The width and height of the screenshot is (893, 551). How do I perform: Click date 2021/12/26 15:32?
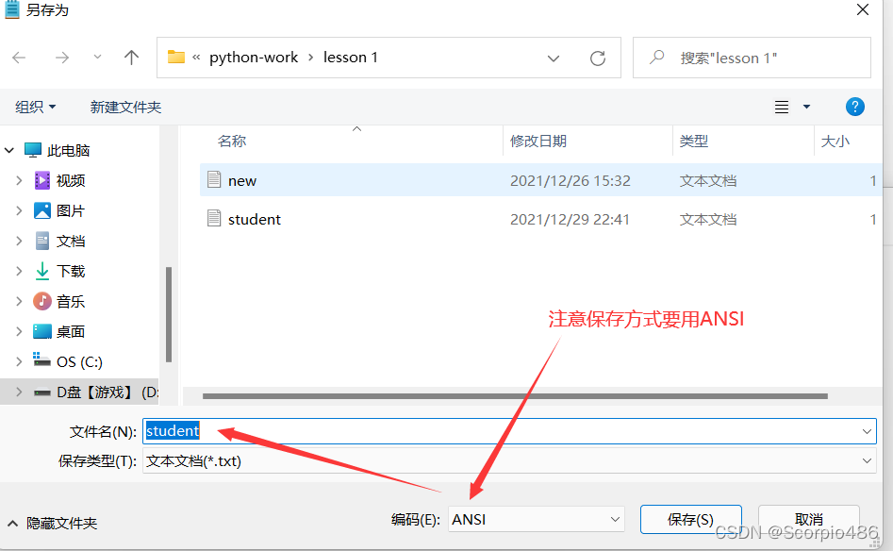(571, 180)
